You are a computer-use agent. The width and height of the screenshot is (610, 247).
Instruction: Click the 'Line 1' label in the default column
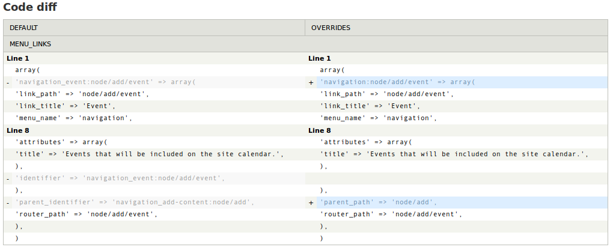(x=18, y=58)
